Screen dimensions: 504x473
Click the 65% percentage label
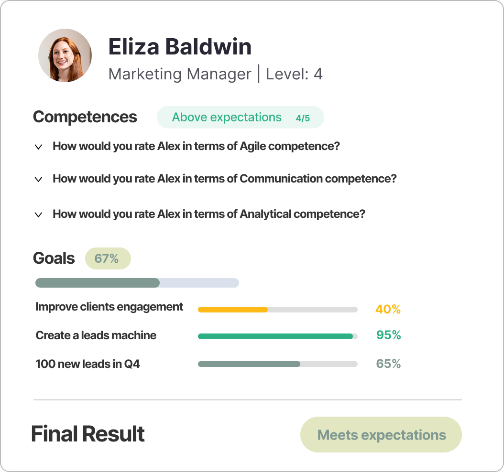(388, 364)
